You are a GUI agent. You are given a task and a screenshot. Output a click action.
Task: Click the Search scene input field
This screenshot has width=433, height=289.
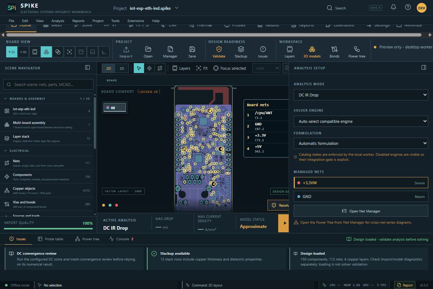(48, 85)
